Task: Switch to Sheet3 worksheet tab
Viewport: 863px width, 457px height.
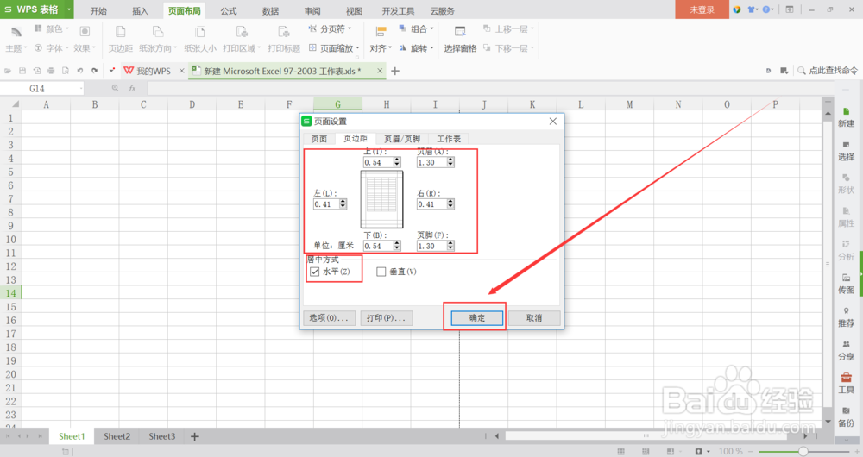Action: pos(162,436)
